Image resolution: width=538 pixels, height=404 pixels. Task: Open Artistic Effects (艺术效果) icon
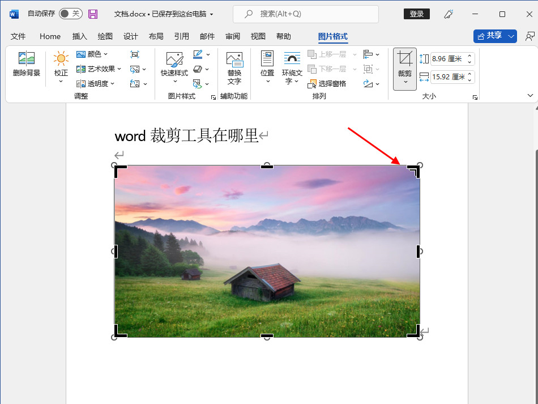tap(80, 69)
